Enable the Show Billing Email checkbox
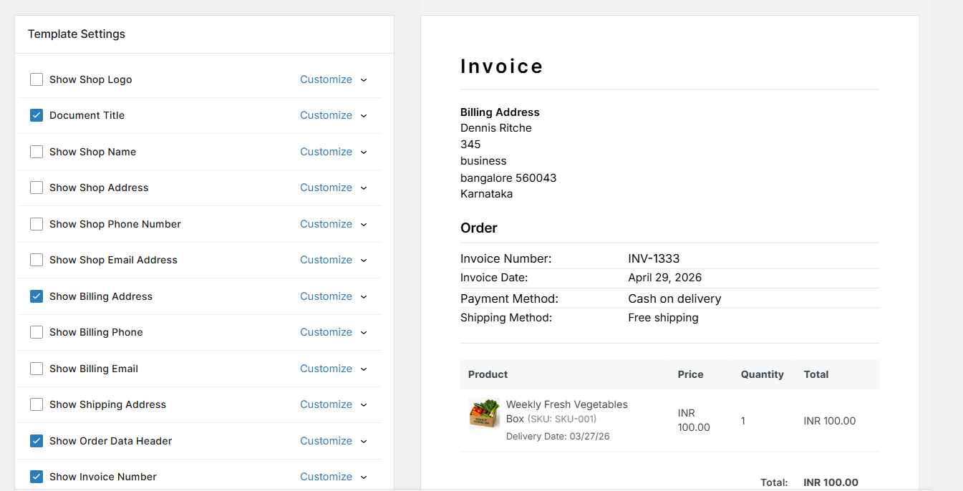The image size is (963, 491). (x=37, y=369)
